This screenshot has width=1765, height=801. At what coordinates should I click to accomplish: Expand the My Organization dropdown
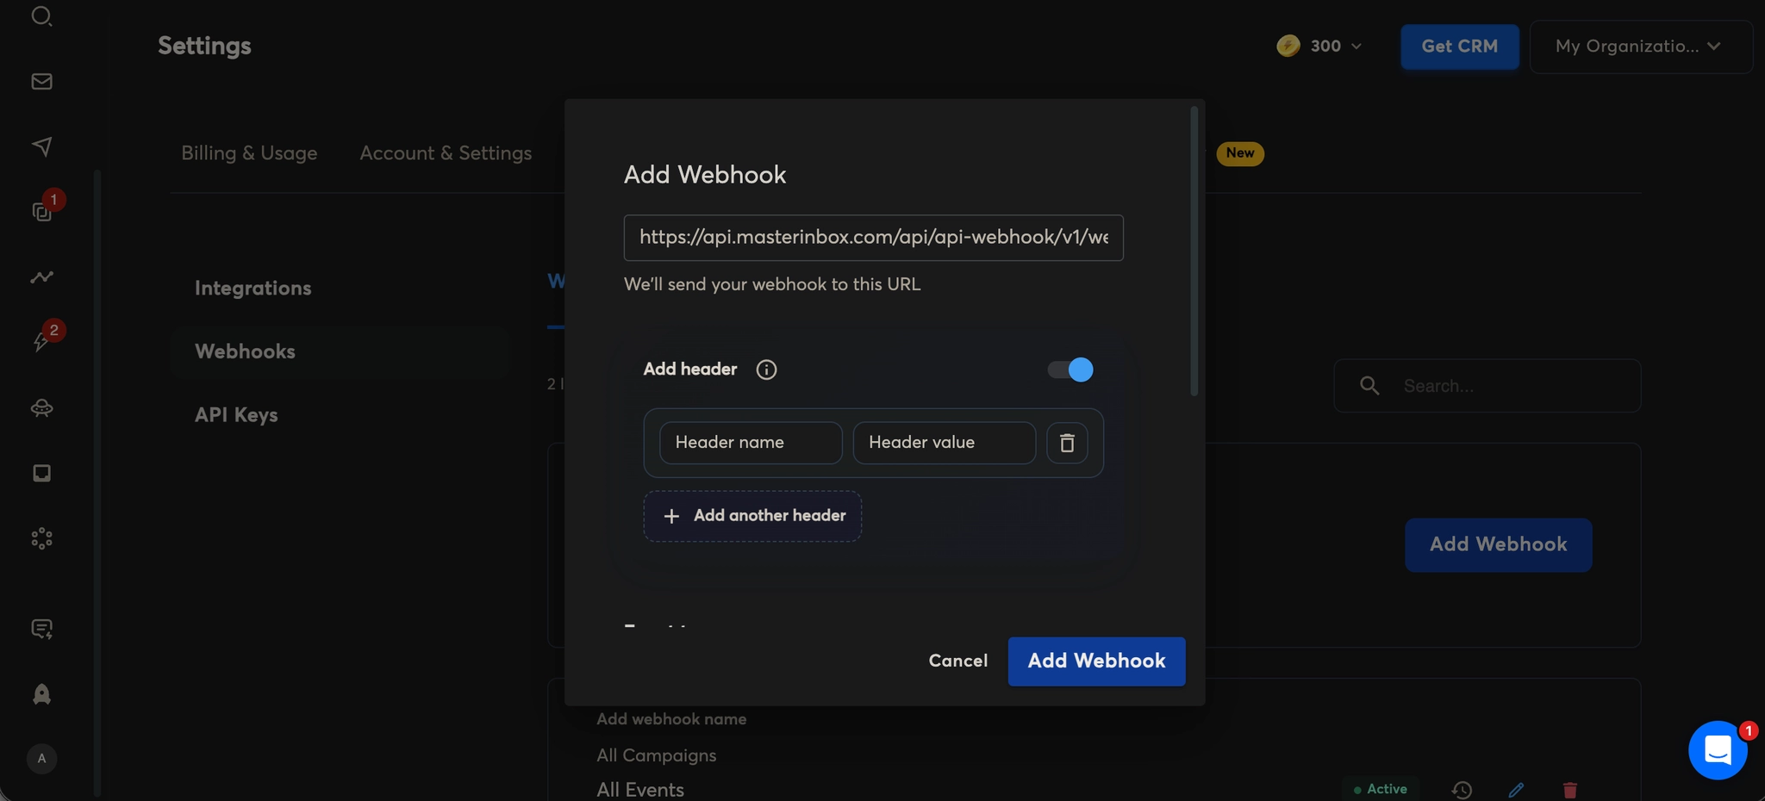pos(1640,47)
